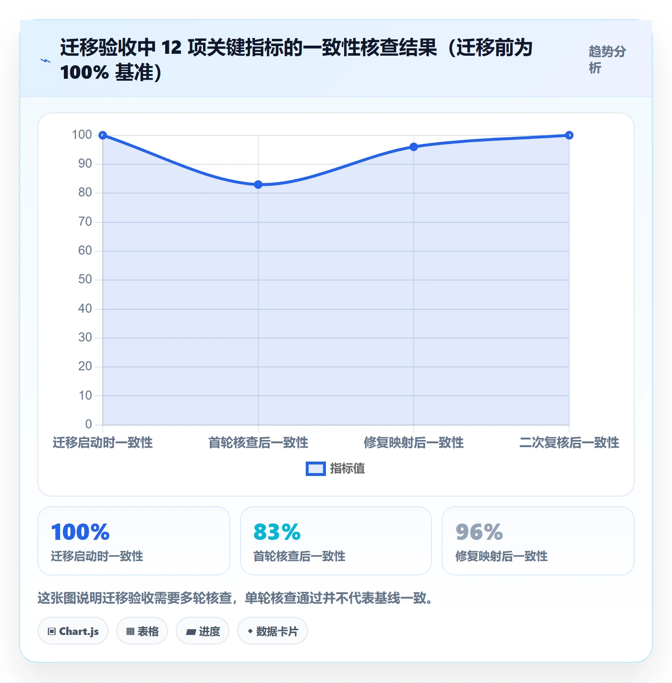
Task: Open the 83% 首轮核查后一致性 stat card
Action: 336,541
